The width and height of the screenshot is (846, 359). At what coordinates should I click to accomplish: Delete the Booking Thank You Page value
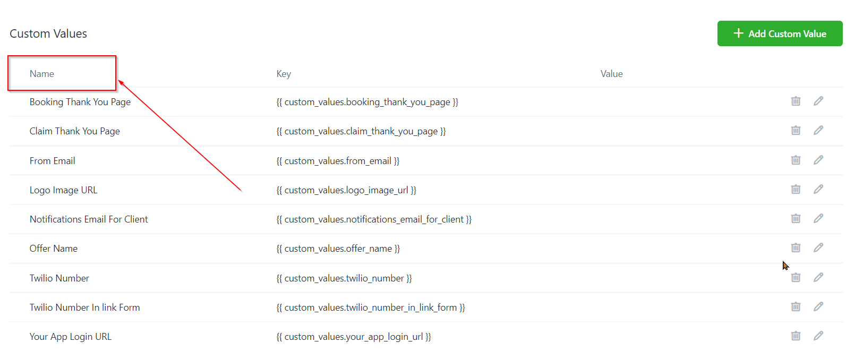pos(796,101)
